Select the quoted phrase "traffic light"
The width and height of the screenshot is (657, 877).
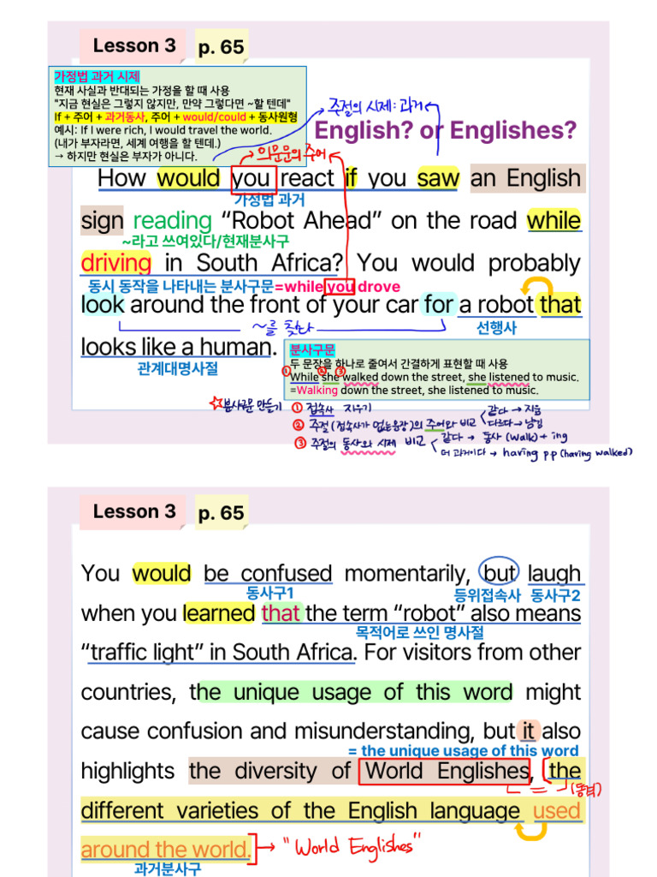[x=141, y=653]
